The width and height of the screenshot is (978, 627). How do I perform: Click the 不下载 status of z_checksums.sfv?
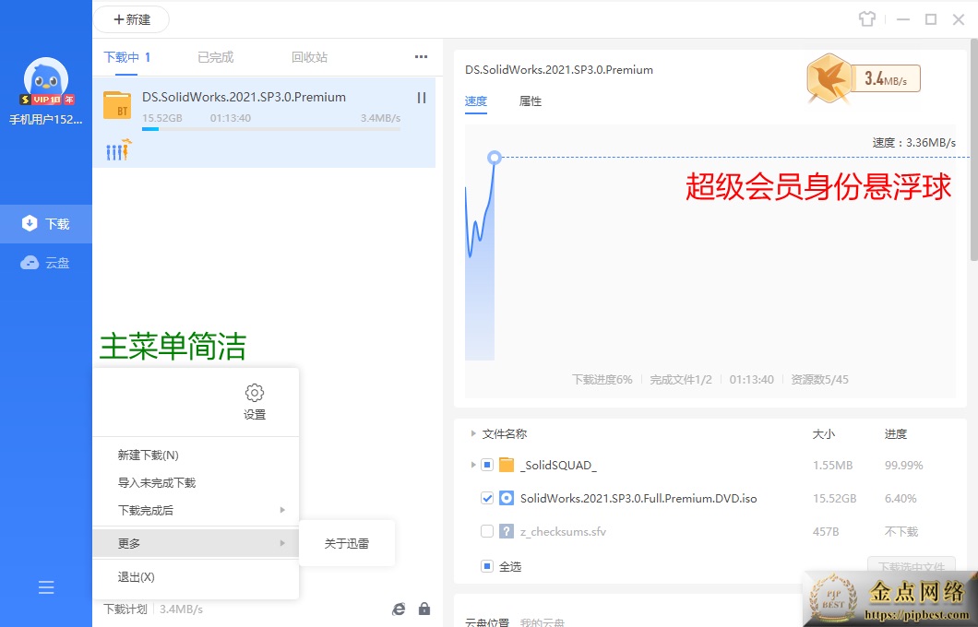901,532
